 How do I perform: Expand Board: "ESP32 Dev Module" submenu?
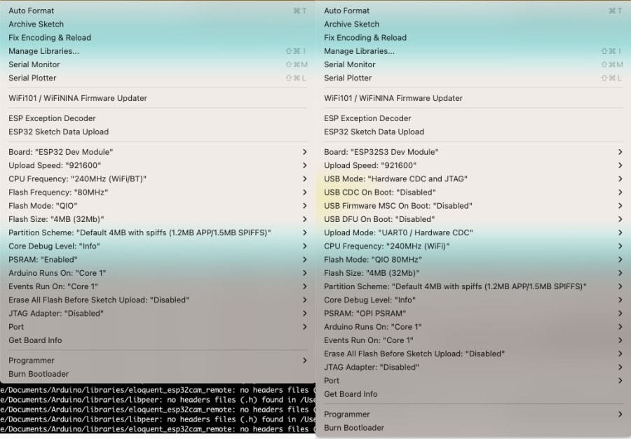(x=158, y=152)
